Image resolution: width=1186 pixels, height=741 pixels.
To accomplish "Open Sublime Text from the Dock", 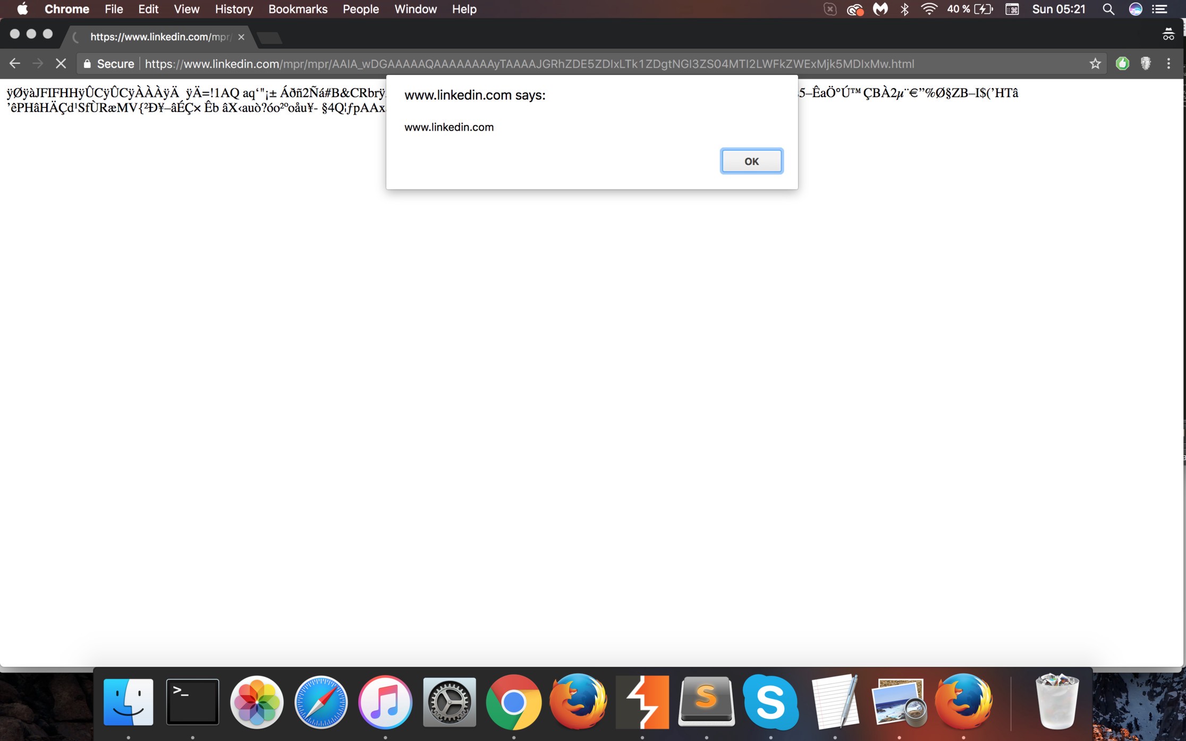I will click(706, 702).
